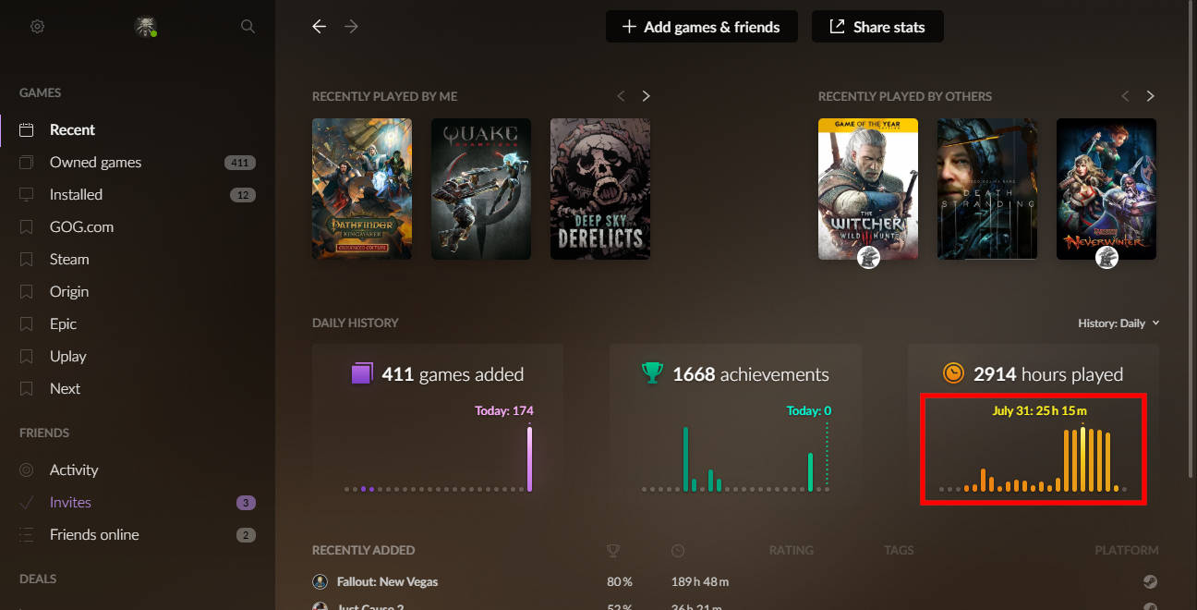Viewport: 1197px width, 610px height.
Task: Click the bookmark icon beside Next
Action: pos(27,388)
